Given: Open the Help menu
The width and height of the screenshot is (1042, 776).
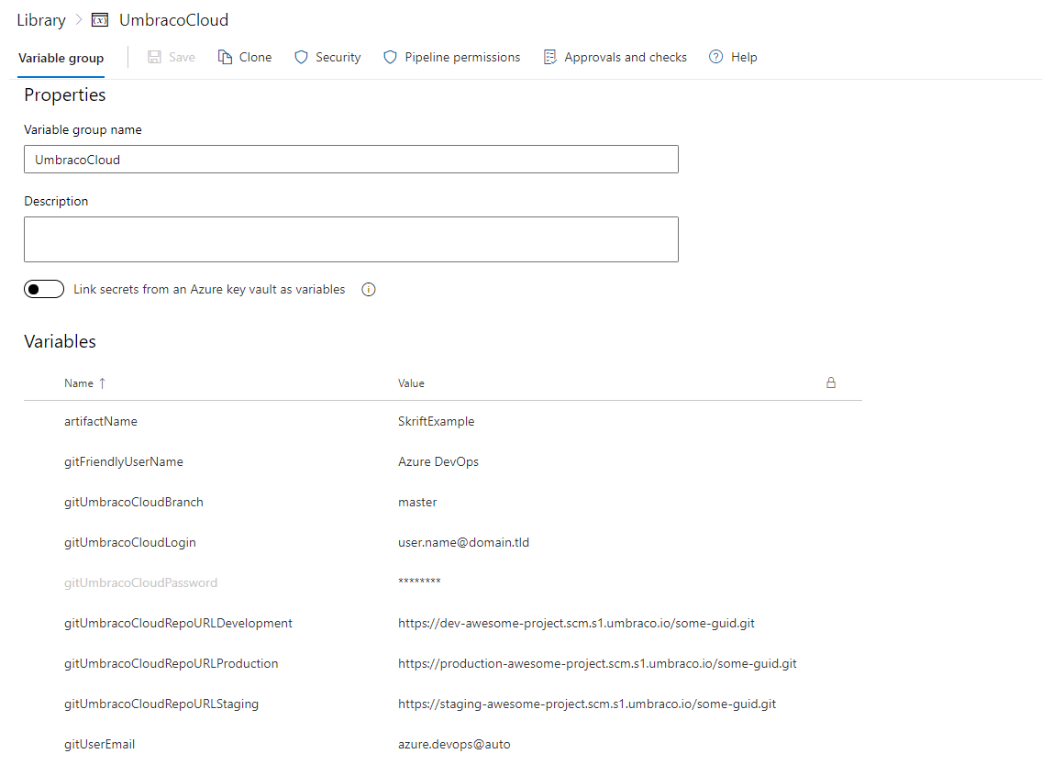Looking at the screenshot, I should (733, 57).
